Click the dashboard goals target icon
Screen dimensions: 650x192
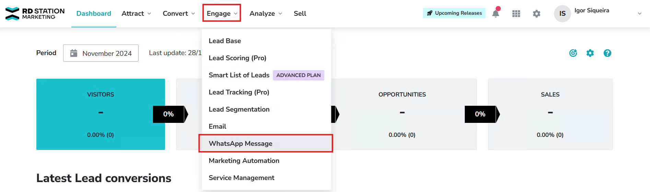click(x=573, y=53)
